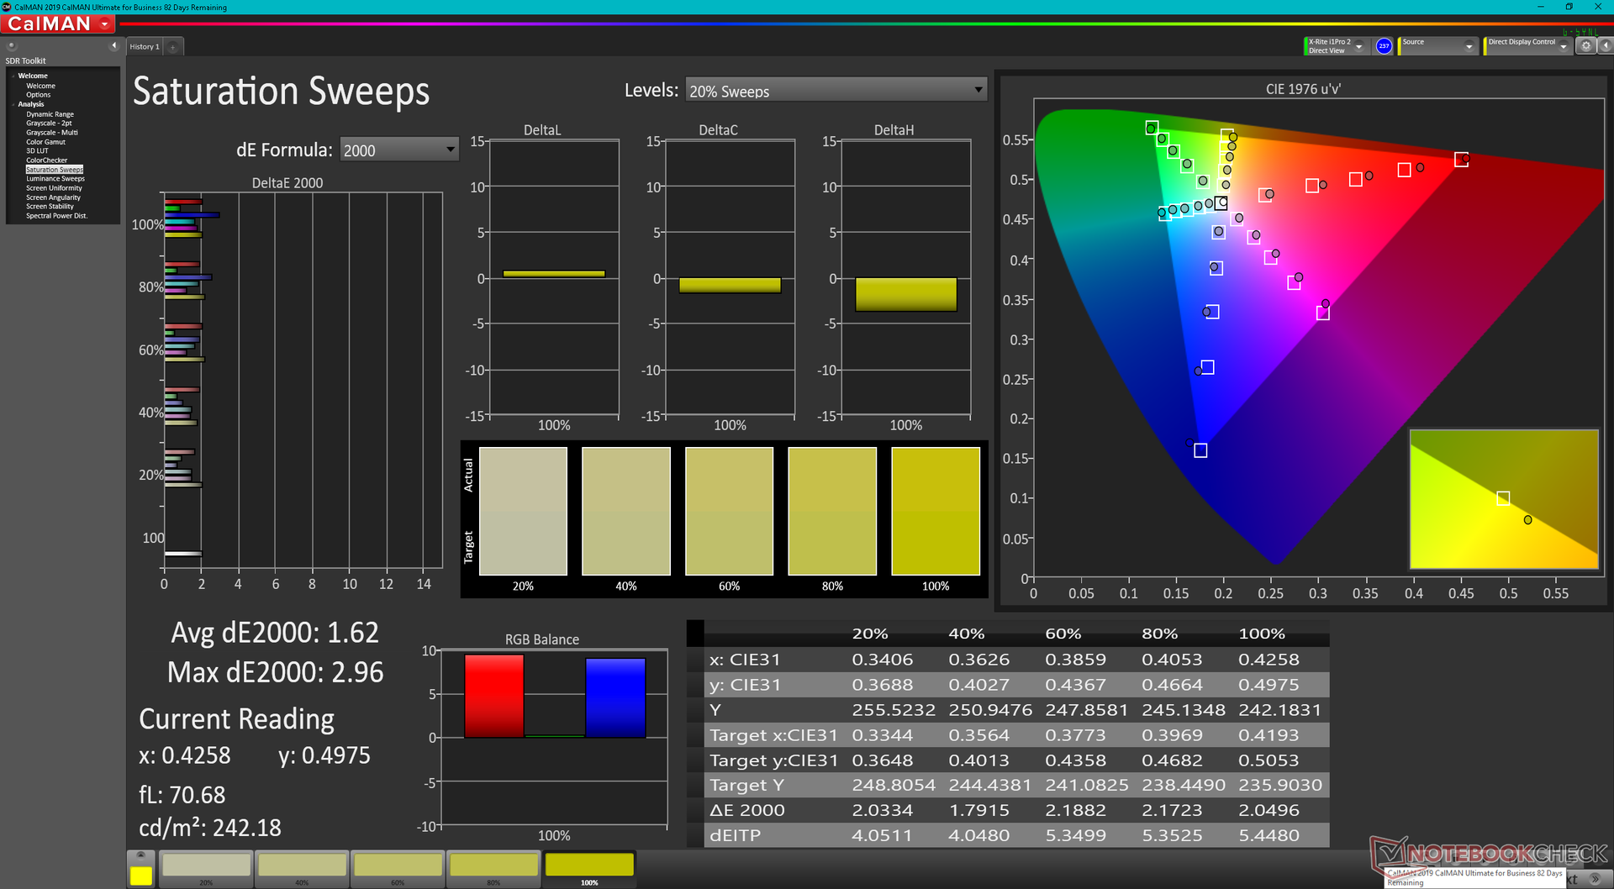The height and width of the screenshot is (889, 1614).
Task: Open Color Gamut page
Action: point(45,142)
